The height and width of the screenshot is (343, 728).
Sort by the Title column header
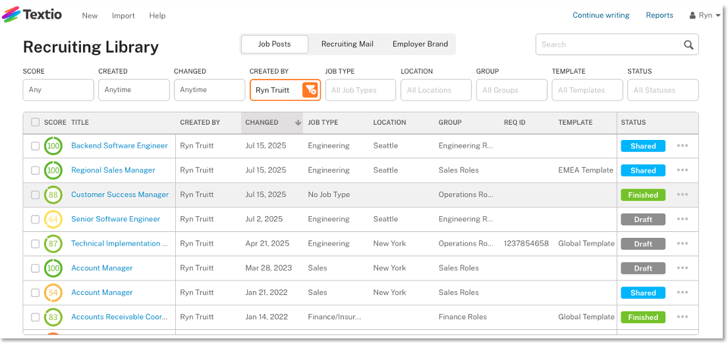(x=80, y=123)
